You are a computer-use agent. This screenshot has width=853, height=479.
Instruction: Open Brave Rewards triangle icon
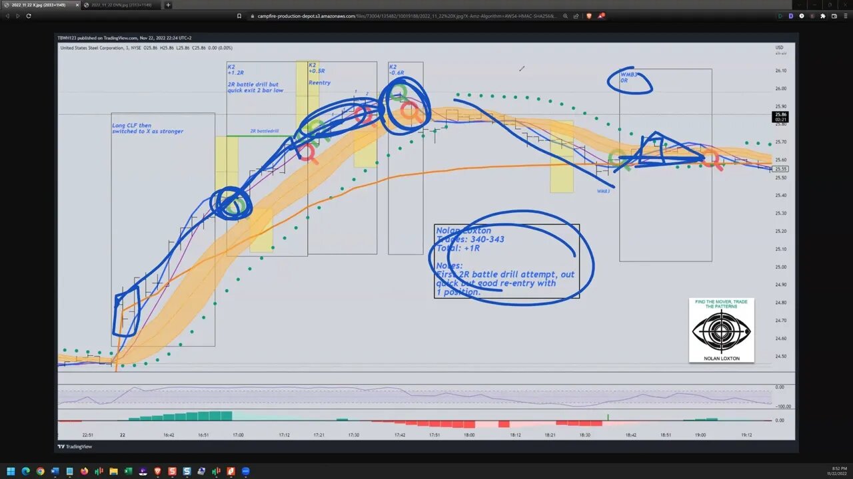(602, 15)
